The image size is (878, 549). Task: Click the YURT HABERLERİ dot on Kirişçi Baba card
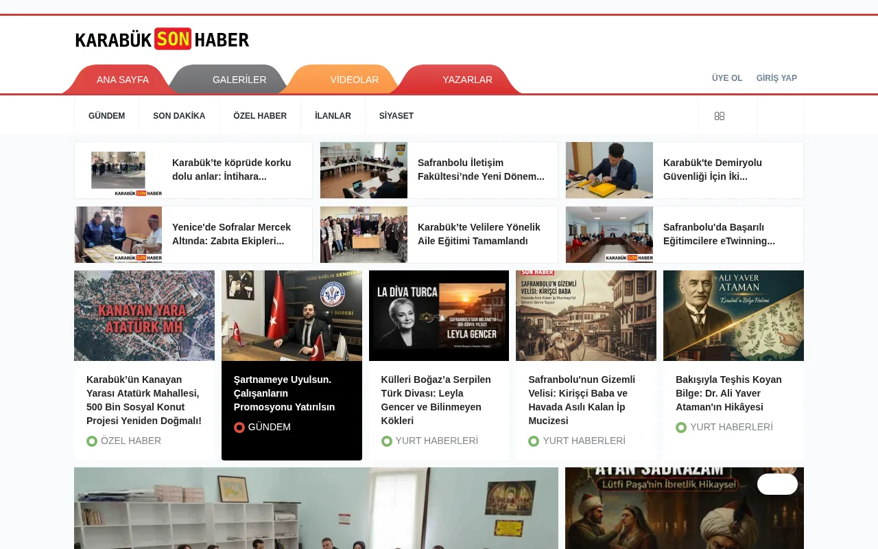[534, 441]
